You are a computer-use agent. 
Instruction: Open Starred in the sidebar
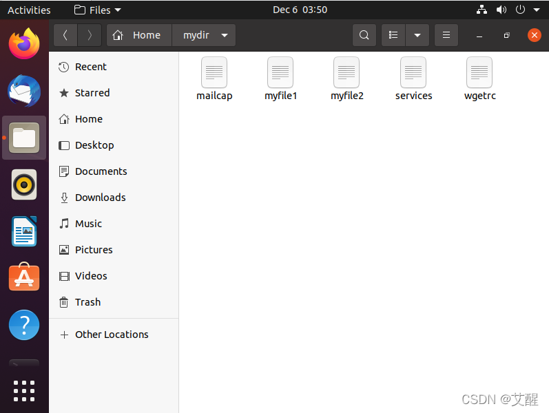click(114, 93)
